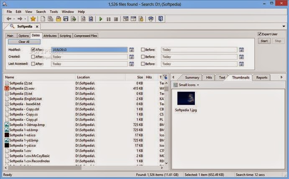The image size is (289, 179).
Task: Uncheck the Modified After checkbox
Action: 33,49
